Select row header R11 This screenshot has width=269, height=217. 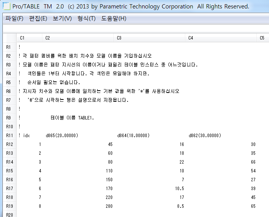[10, 136]
